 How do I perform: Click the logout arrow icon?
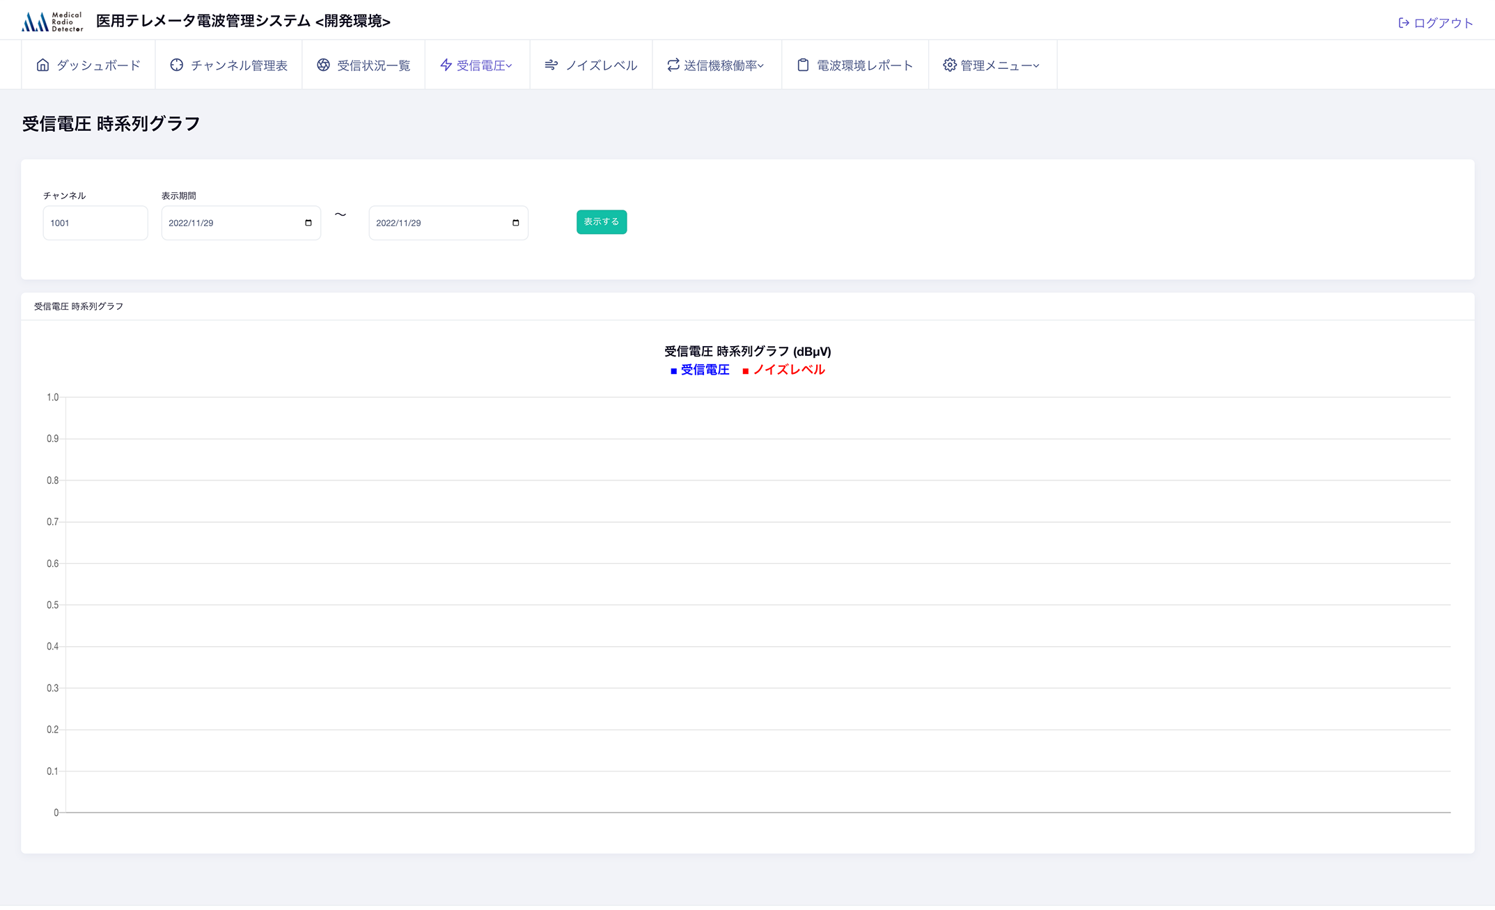tap(1404, 23)
